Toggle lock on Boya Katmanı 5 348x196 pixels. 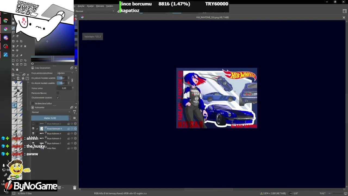pos(68,128)
